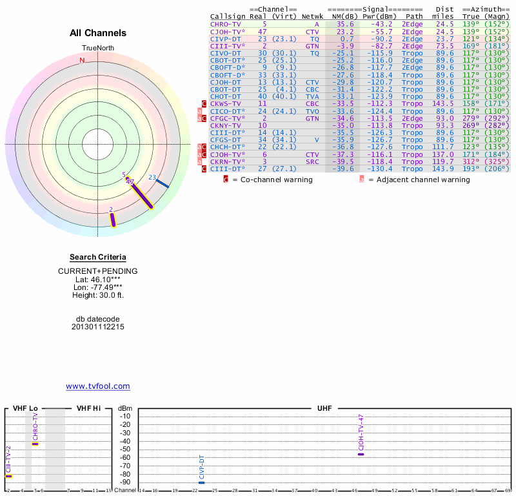
Task: Click the adjacent channel warning icon beside CKRN-TV
Action: point(199,161)
